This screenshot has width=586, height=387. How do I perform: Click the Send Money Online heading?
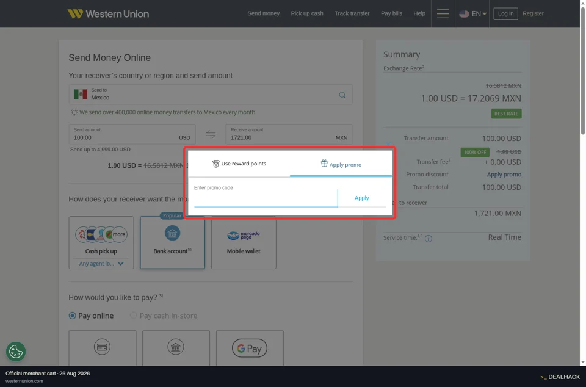[x=109, y=57]
